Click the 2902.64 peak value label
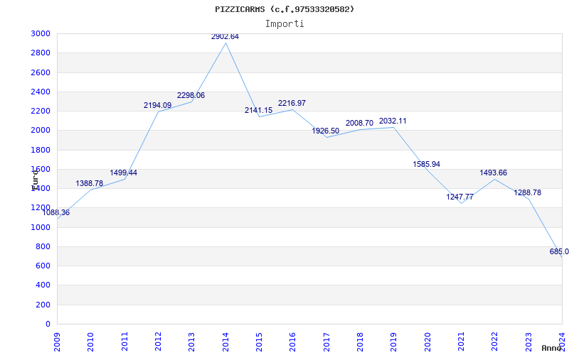569x355 pixels. pyautogui.click(x=225, y=37)
